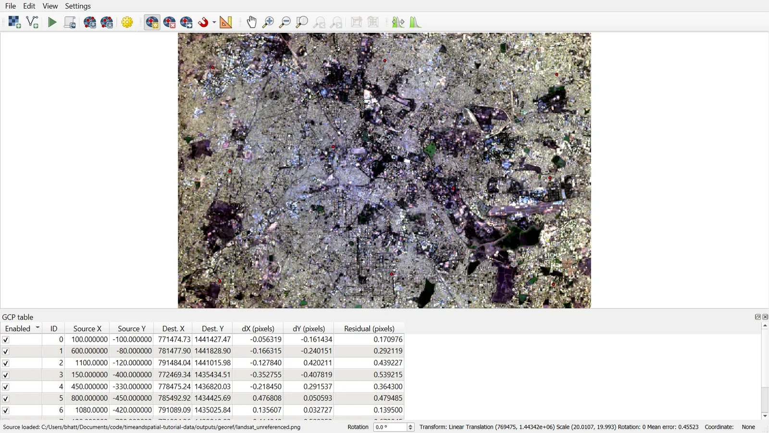Screen dimensions: 769x433
Task: Open the File menu
Action: click(x=11, y=6)
